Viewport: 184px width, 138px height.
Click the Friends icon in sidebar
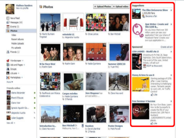coord(8,52)
